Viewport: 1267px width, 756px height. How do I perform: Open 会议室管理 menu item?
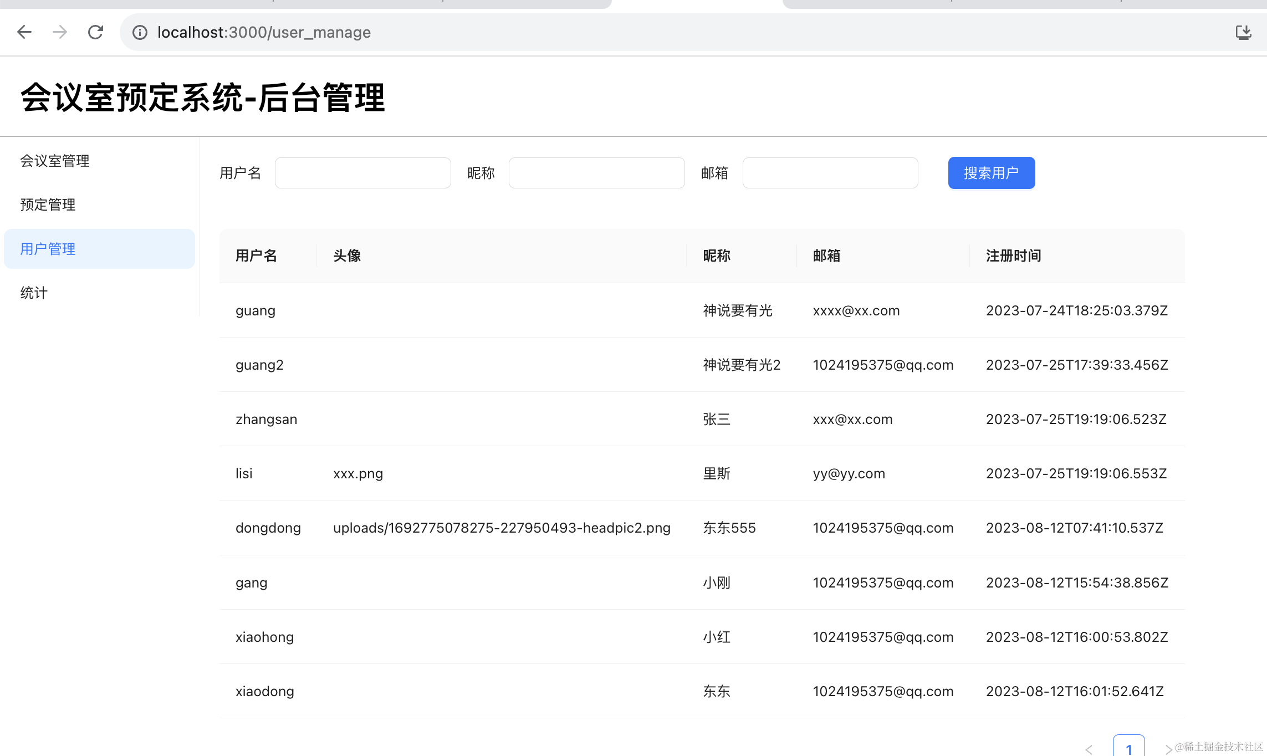[x=55, y=161]
